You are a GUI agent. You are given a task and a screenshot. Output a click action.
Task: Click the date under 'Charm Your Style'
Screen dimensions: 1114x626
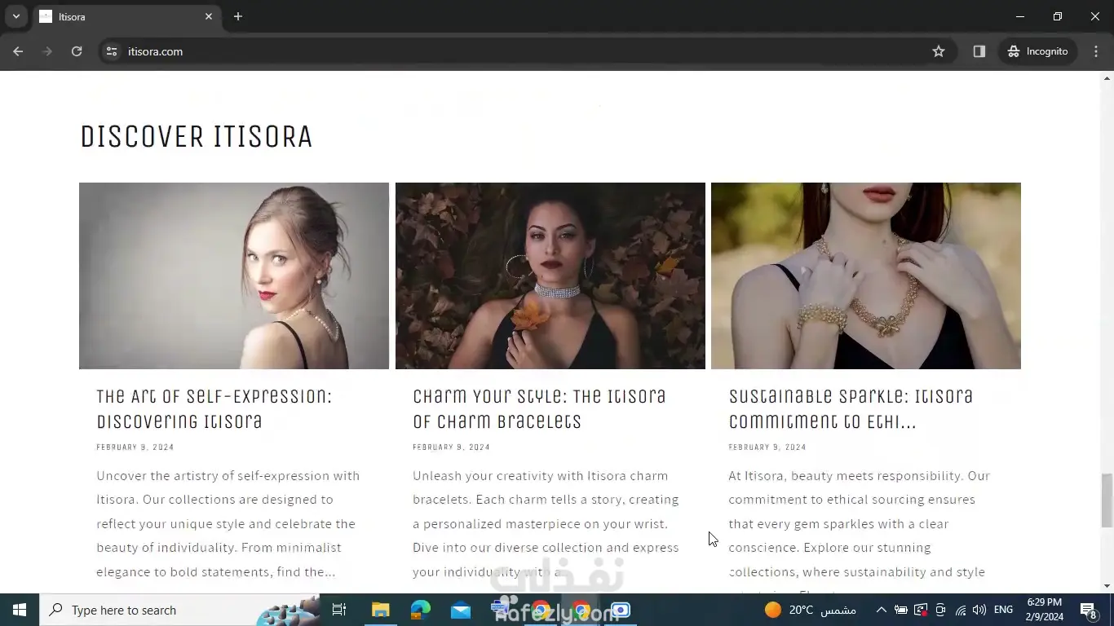click(x=451, y=447)
